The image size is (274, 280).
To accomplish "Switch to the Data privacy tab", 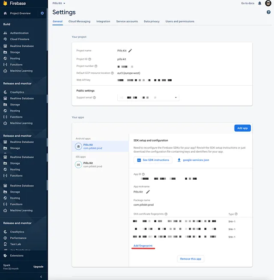I will pyautogui.click(x=152, y=21).
